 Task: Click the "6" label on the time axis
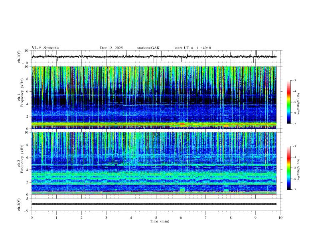pos(181,218)
